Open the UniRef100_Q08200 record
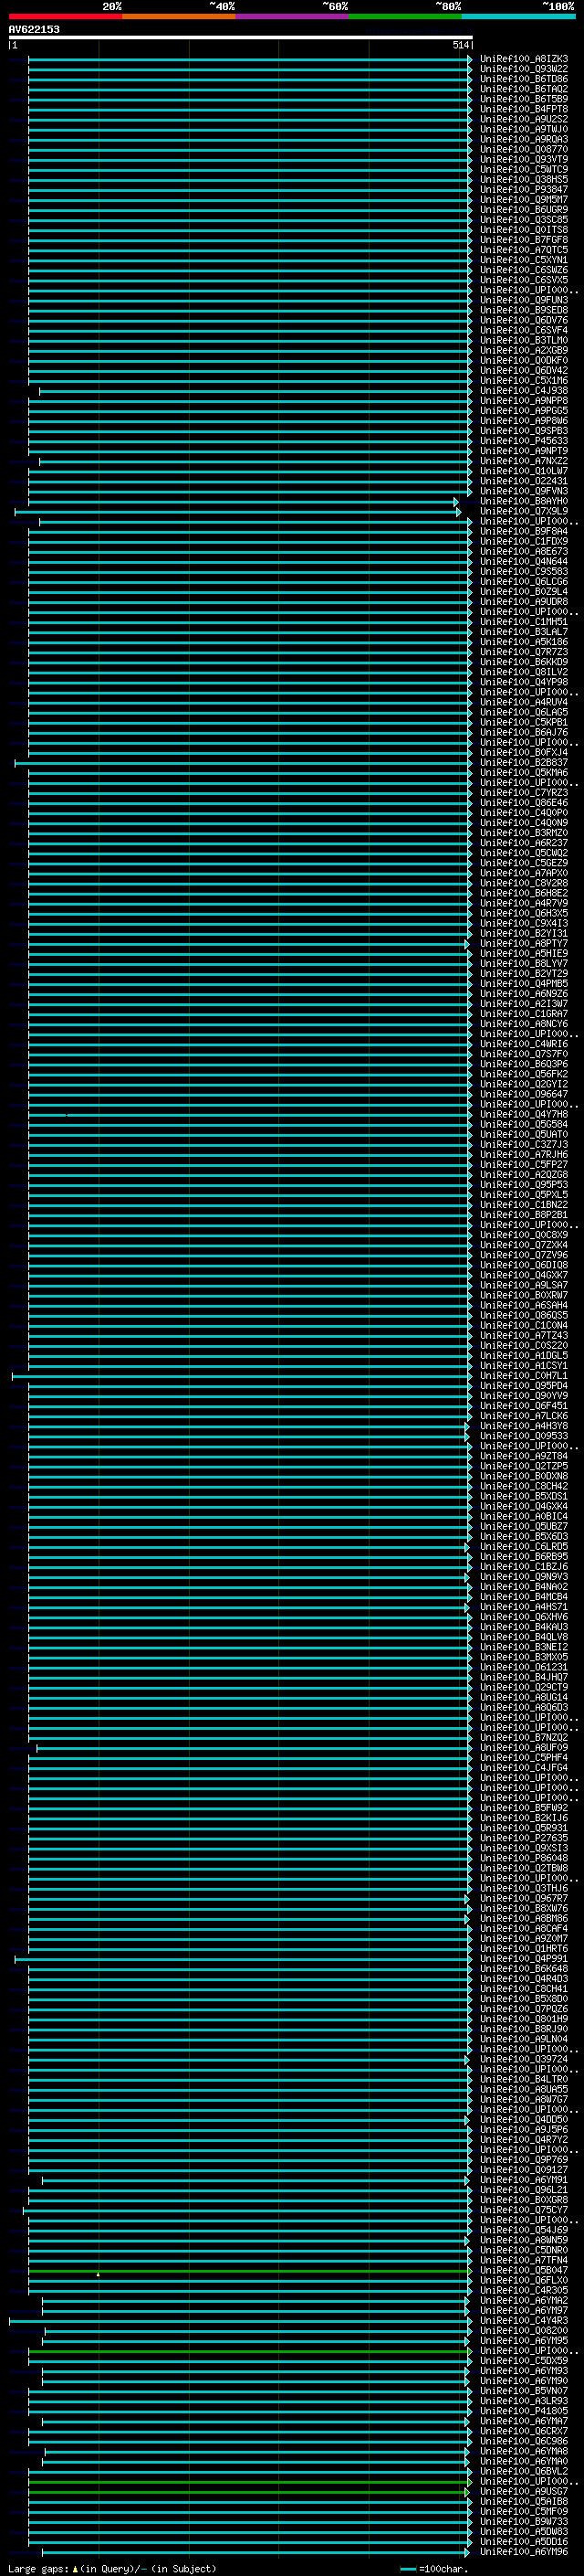 point(524,2331)
